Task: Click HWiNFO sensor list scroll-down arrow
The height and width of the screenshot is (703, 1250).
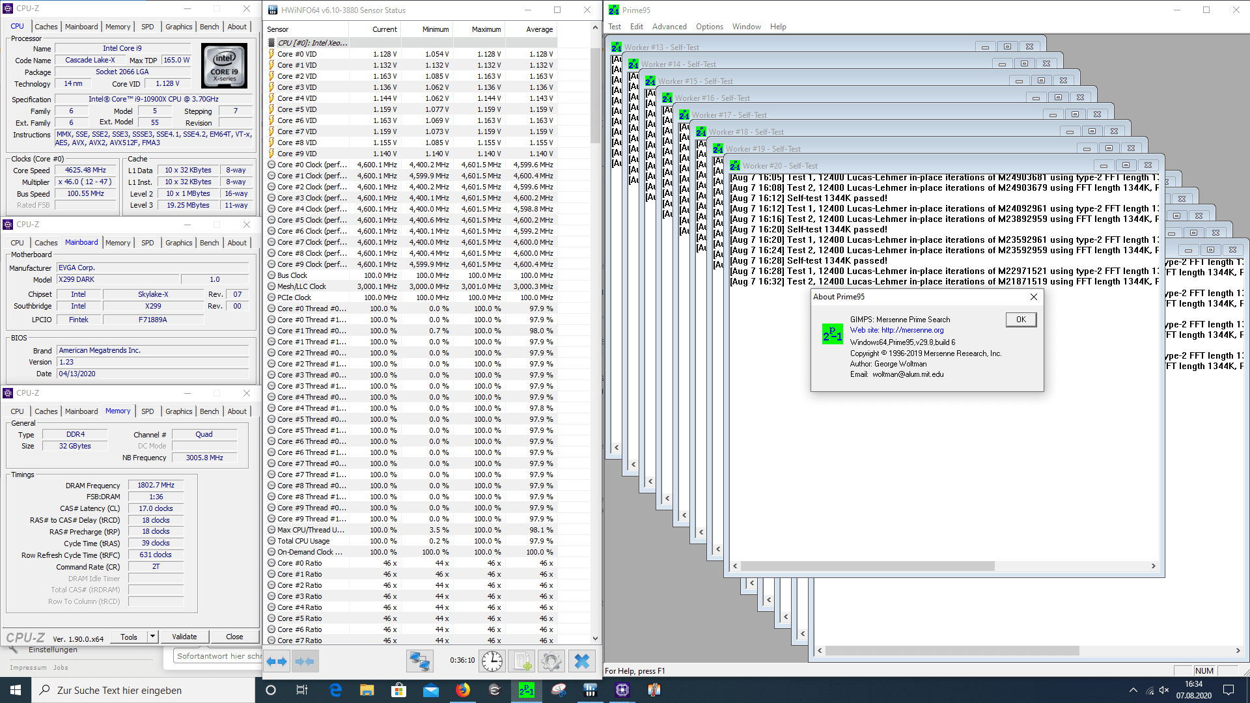Action: pyautogui.click(x=595, y=639)
